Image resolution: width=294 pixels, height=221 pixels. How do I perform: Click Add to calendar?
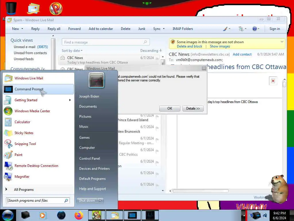coord(101,29)
